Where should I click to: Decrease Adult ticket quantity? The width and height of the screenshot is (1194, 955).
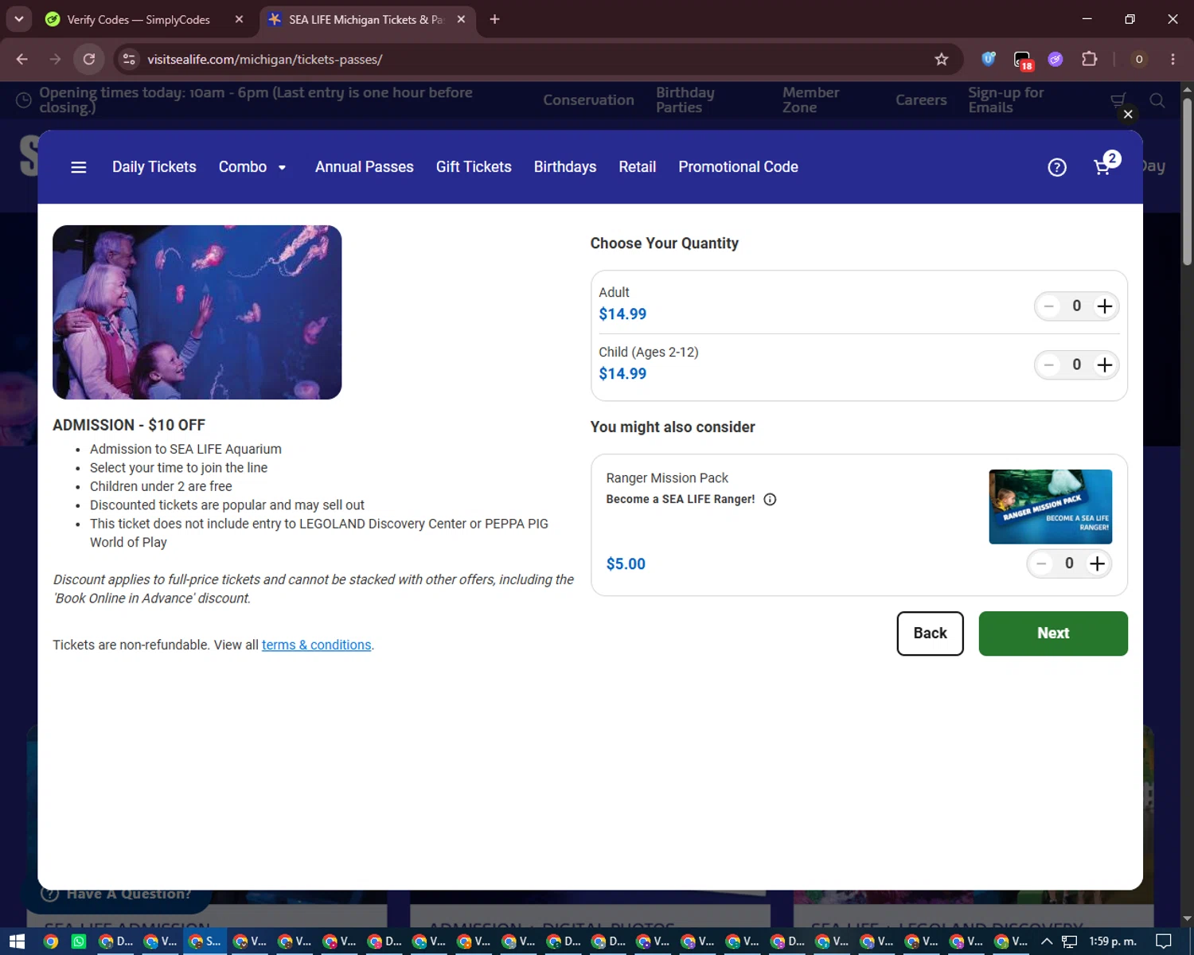click(1049, 306)
